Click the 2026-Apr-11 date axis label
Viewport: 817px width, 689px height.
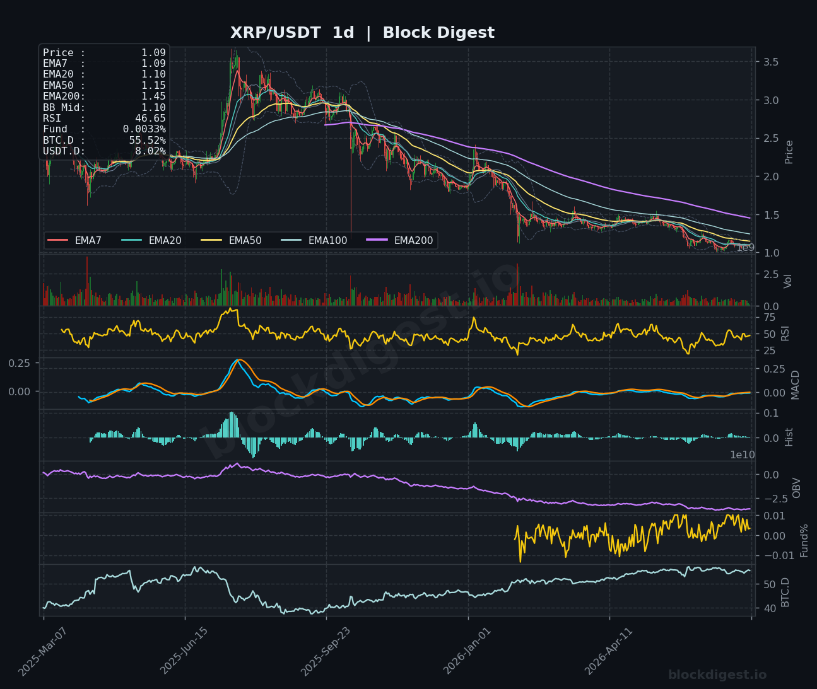point(608,651)
